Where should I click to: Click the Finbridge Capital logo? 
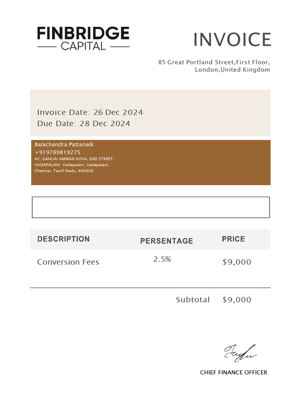coord(83,38)
